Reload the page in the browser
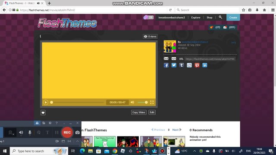 pyautogui.click(x=170, y=10)
